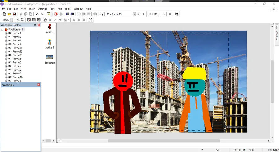Save the application with the floppy icon

click(x=14, y=14)
